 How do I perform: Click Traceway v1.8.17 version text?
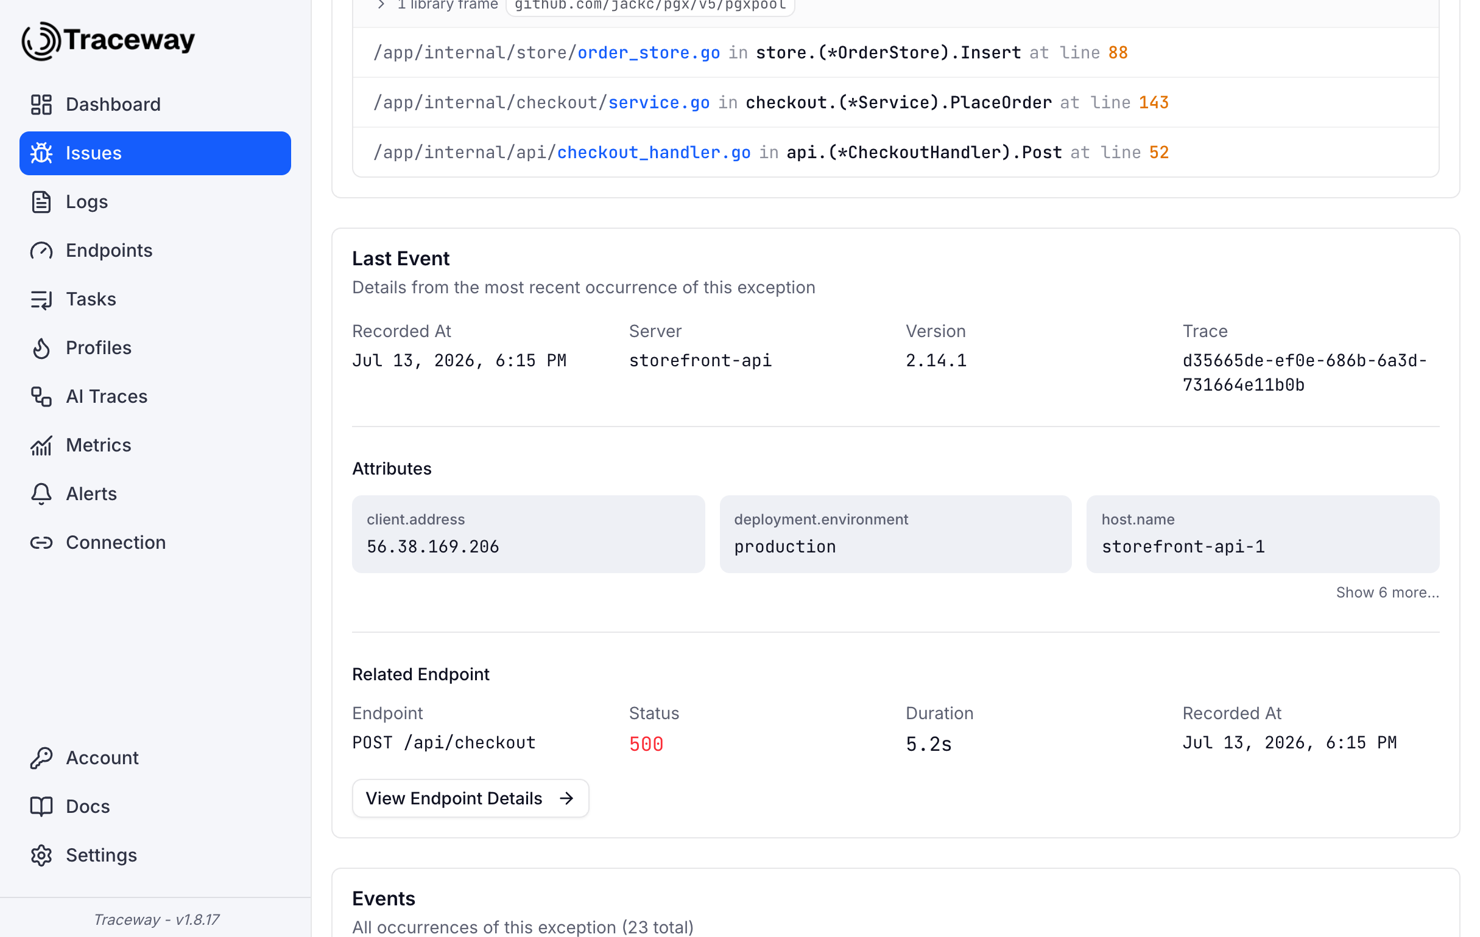[x=156, y=919]
